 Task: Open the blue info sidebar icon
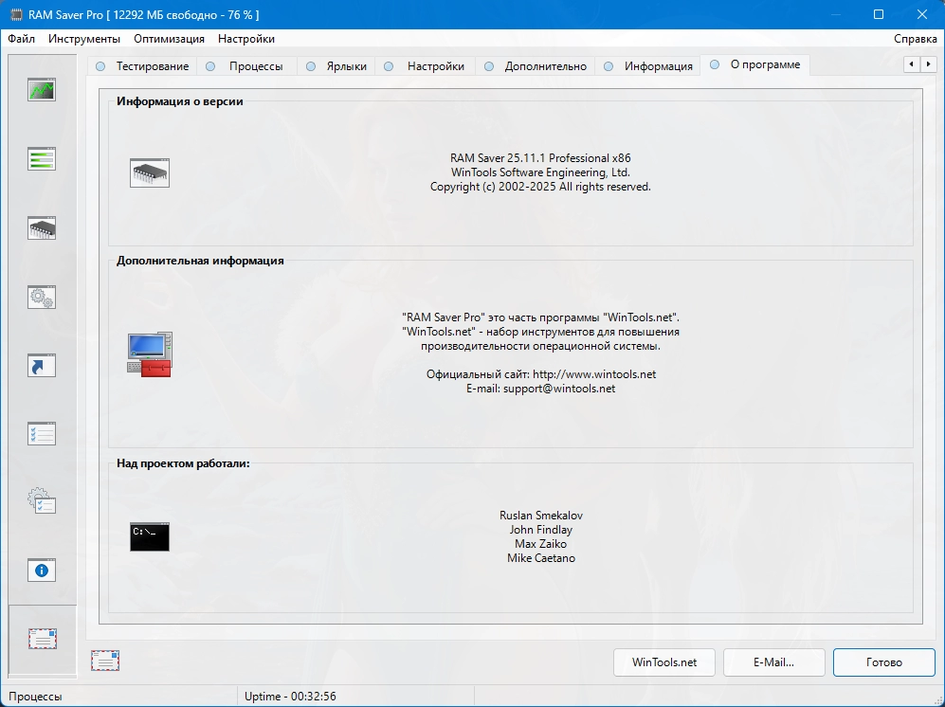(x=42, y=571)
